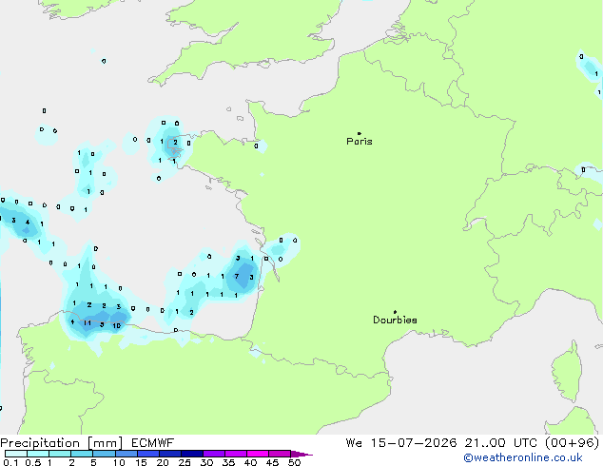Image resolution: width=603 pixels, height=466 pixels.
Task: Click the Dourbies location label
Action: (395, 320)
